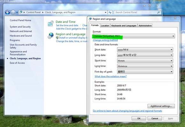The image size is (185, 127).
Task: Open the Long date format dropdown
Action: (145, 55)
